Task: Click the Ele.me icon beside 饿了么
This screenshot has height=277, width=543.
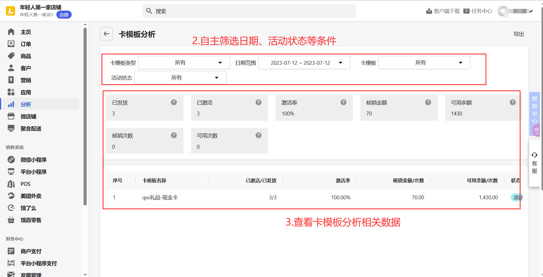Action: 11,208
